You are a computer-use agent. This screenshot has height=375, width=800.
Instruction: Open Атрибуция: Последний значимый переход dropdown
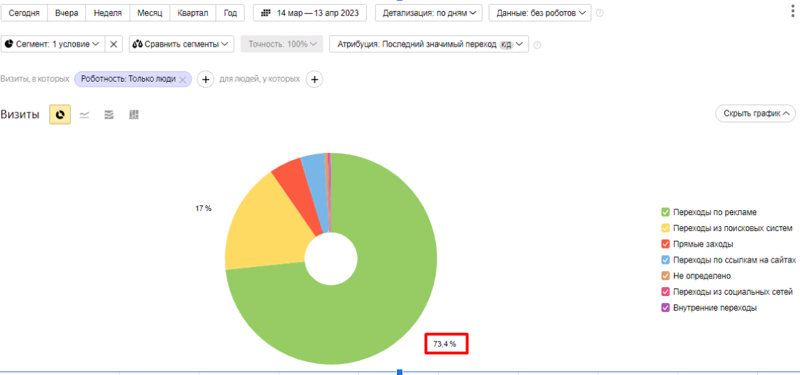(x=429, y=44)
